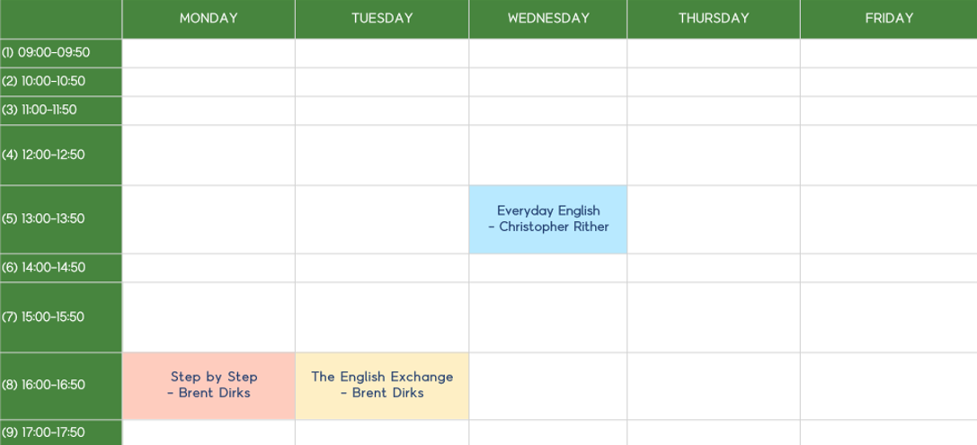This screenshot has width=977, height=445.
Task: Select the (9) 17:00-17:50 time slot label
Action: coord(61,432)
